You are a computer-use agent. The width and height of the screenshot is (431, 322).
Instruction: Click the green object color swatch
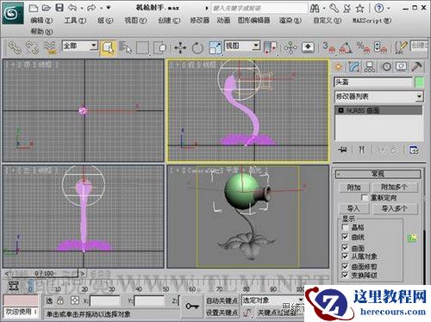click(419, 83)
